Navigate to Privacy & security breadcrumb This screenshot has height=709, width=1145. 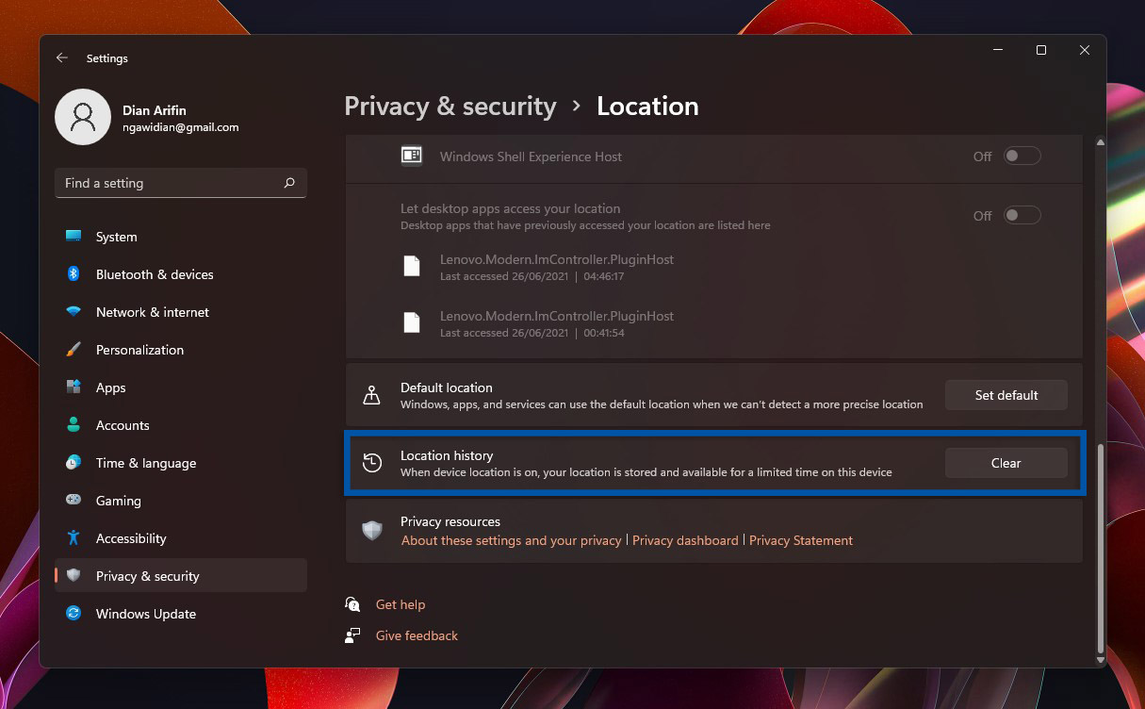450,106
